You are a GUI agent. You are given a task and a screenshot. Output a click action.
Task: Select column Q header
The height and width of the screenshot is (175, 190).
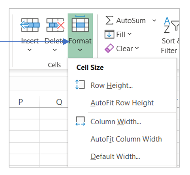click(54, 102)
